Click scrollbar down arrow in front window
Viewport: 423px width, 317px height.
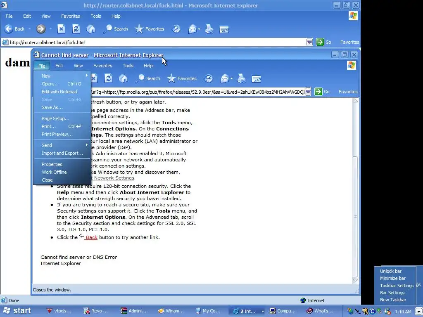pos(356,280)
